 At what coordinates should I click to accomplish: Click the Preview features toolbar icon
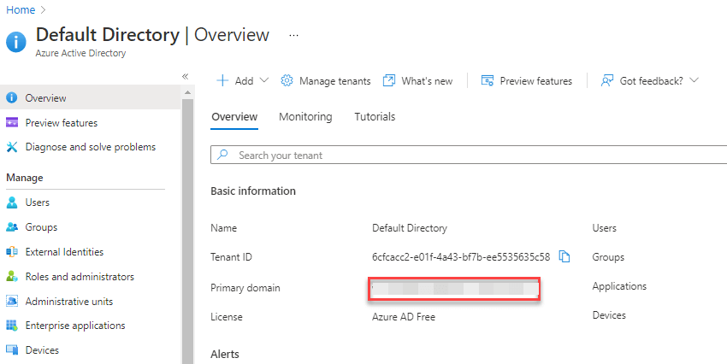pos(488,80)
